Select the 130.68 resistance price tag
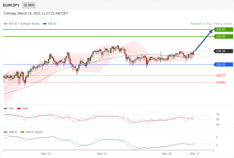The image size is (234, 158). pyautogui.click(x=224, y=36)
